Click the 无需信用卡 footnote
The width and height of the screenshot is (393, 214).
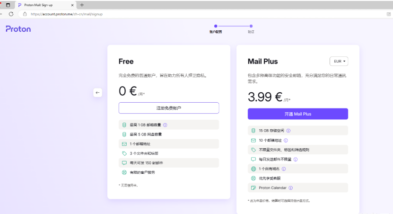(x=129, y=186)
